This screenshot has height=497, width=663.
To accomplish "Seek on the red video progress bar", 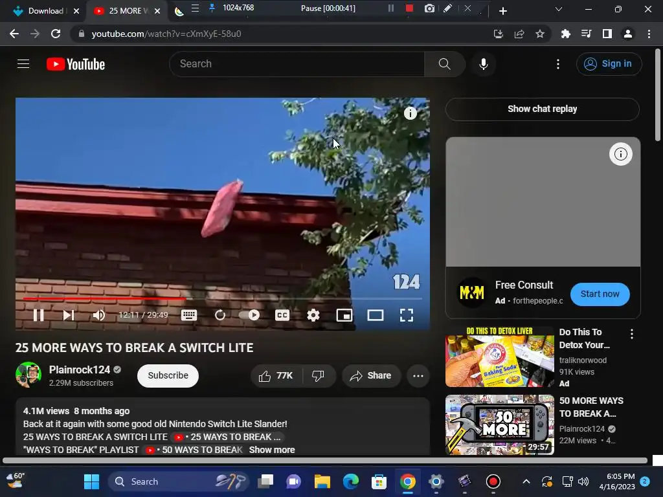I will point(104,298).
